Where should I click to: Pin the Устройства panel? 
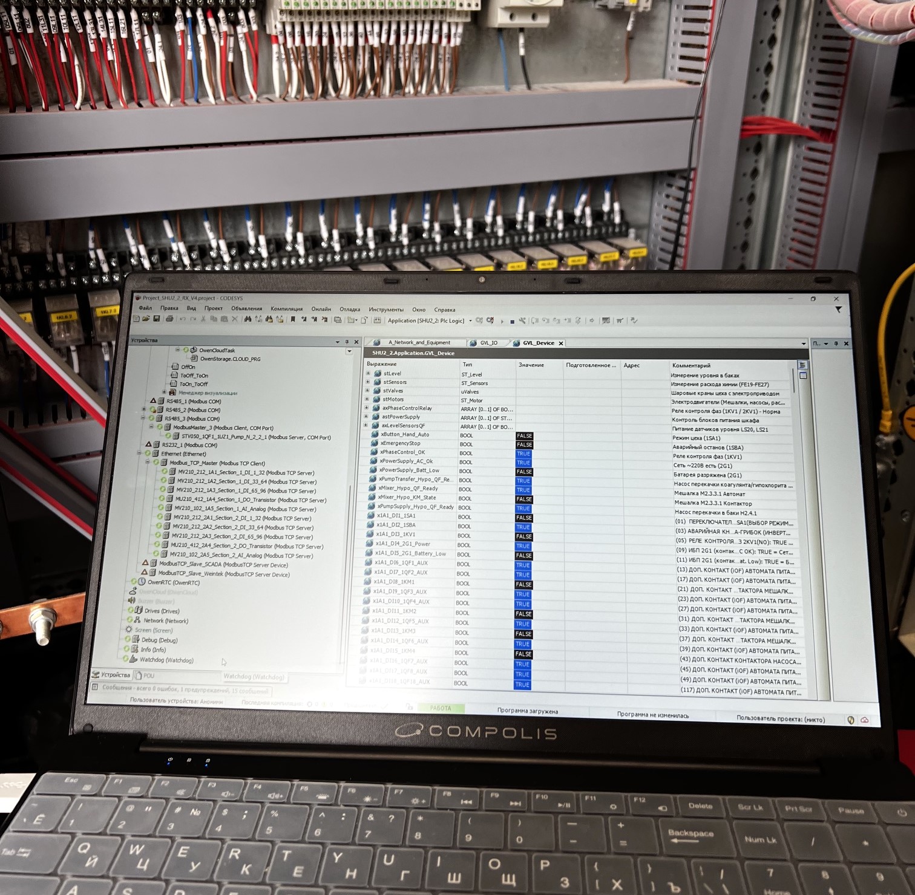pos(347,342)
